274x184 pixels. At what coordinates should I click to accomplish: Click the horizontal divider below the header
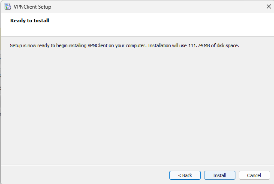pos(137,36)
